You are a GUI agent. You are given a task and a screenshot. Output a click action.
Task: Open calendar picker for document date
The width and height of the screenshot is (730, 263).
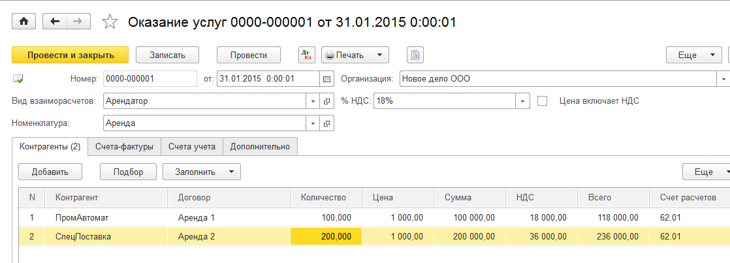(x=326, y=79)
